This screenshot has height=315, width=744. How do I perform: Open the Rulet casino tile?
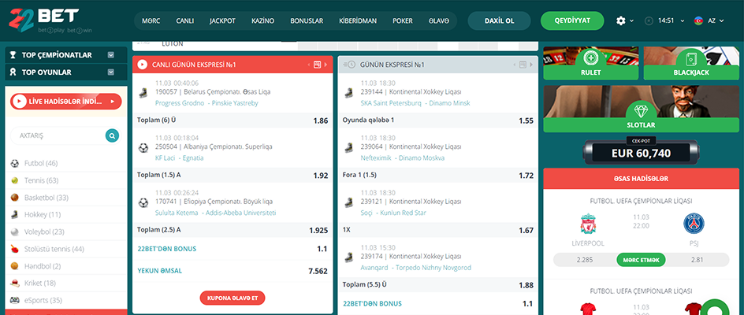coord(591,64)
